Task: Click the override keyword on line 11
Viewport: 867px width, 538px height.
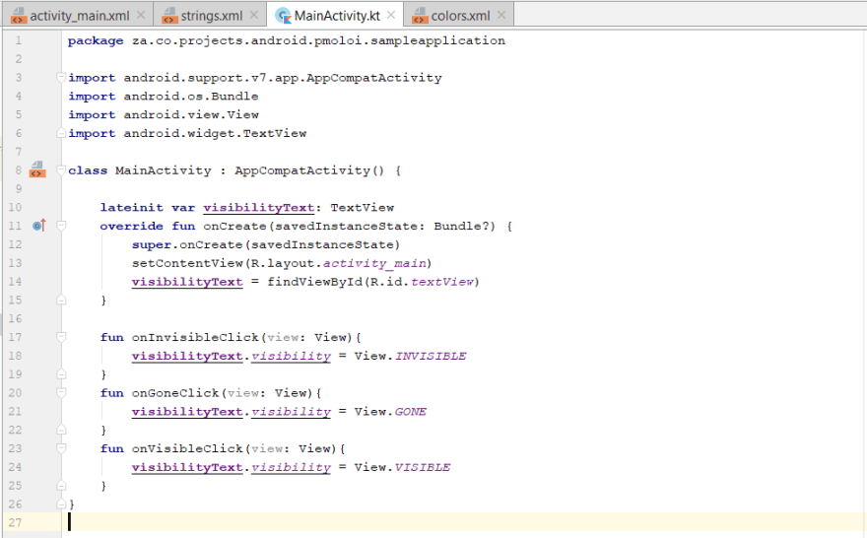Action: pyautogui.click(x=132, y=227)
